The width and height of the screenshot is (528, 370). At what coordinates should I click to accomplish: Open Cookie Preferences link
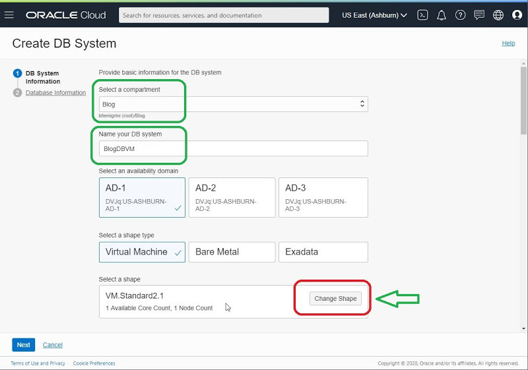pyautogui.click(x=94, y=363)
